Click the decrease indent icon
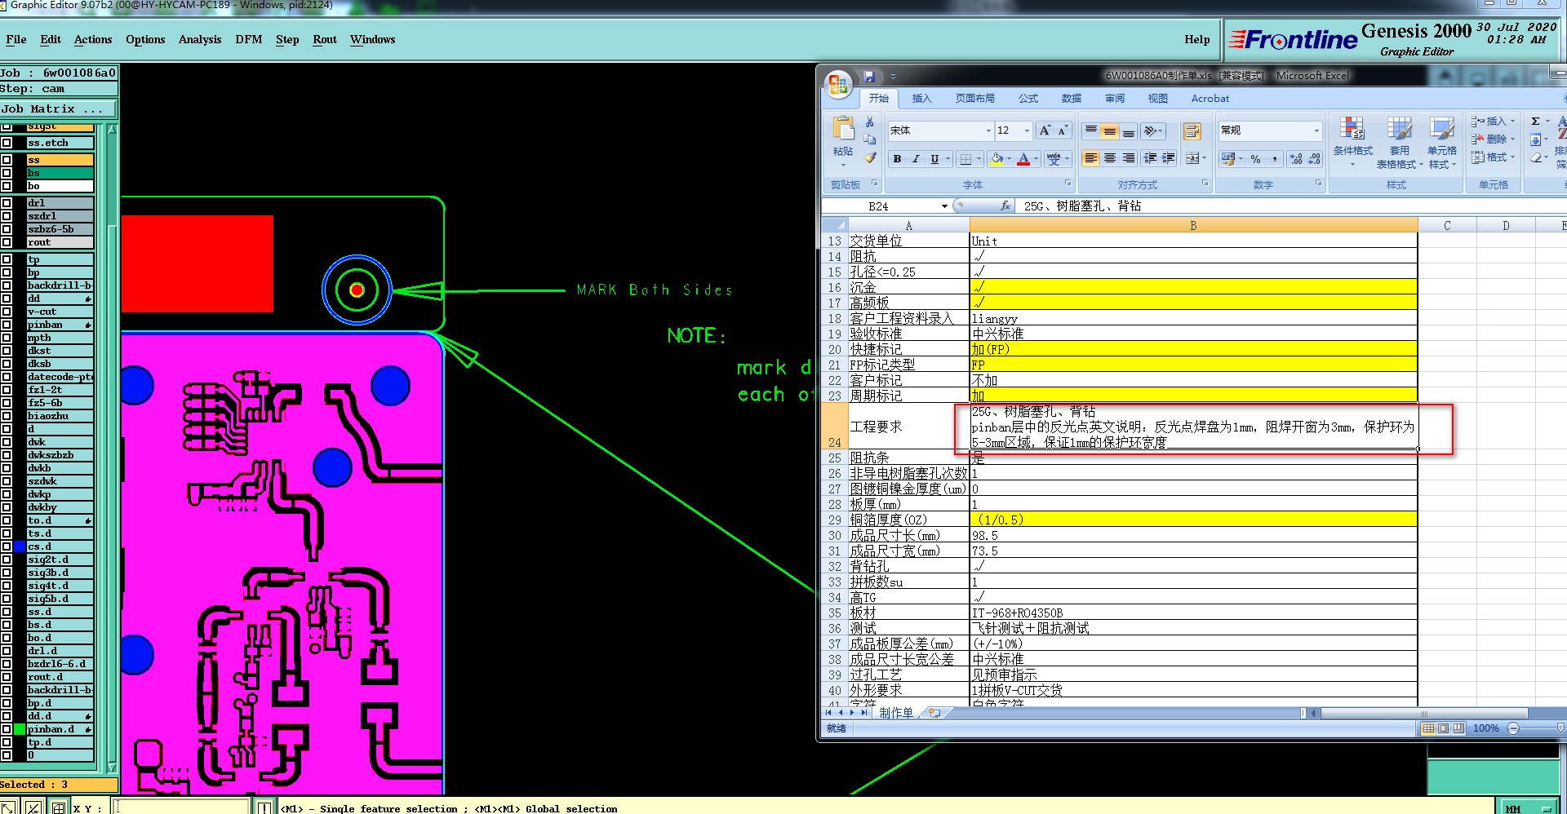This screenshot has width=1567, height=814. tap(1150, 158)
